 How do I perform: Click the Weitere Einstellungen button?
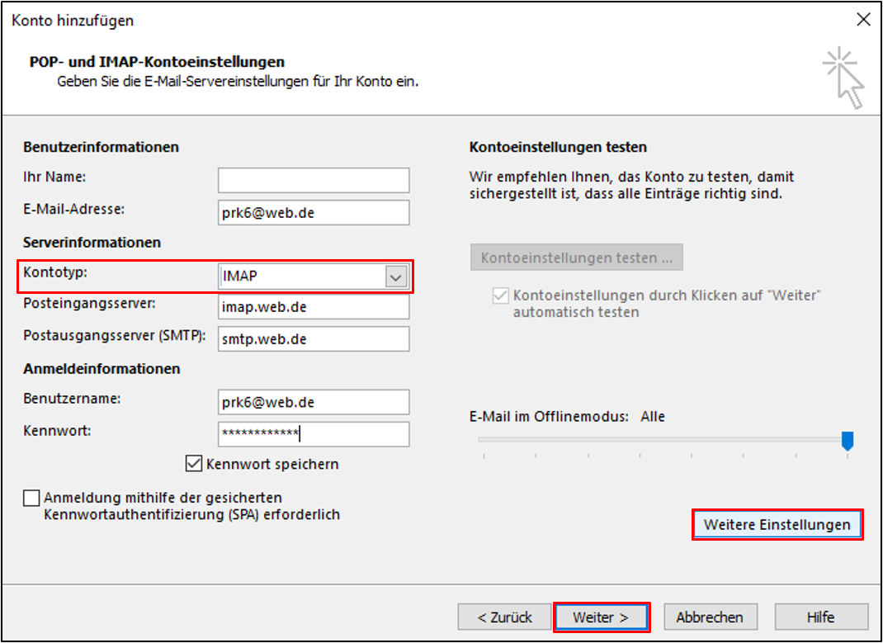click(777, 525)
